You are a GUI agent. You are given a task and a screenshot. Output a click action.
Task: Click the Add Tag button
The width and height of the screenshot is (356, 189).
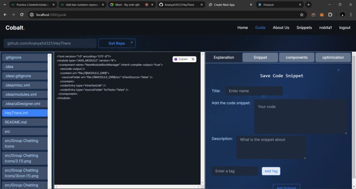point(271,171)
